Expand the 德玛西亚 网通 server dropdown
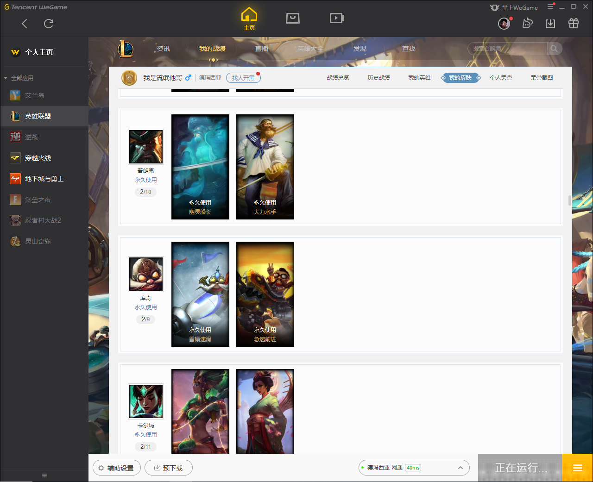This screenshot has height=482, width=593. (414, 468)
